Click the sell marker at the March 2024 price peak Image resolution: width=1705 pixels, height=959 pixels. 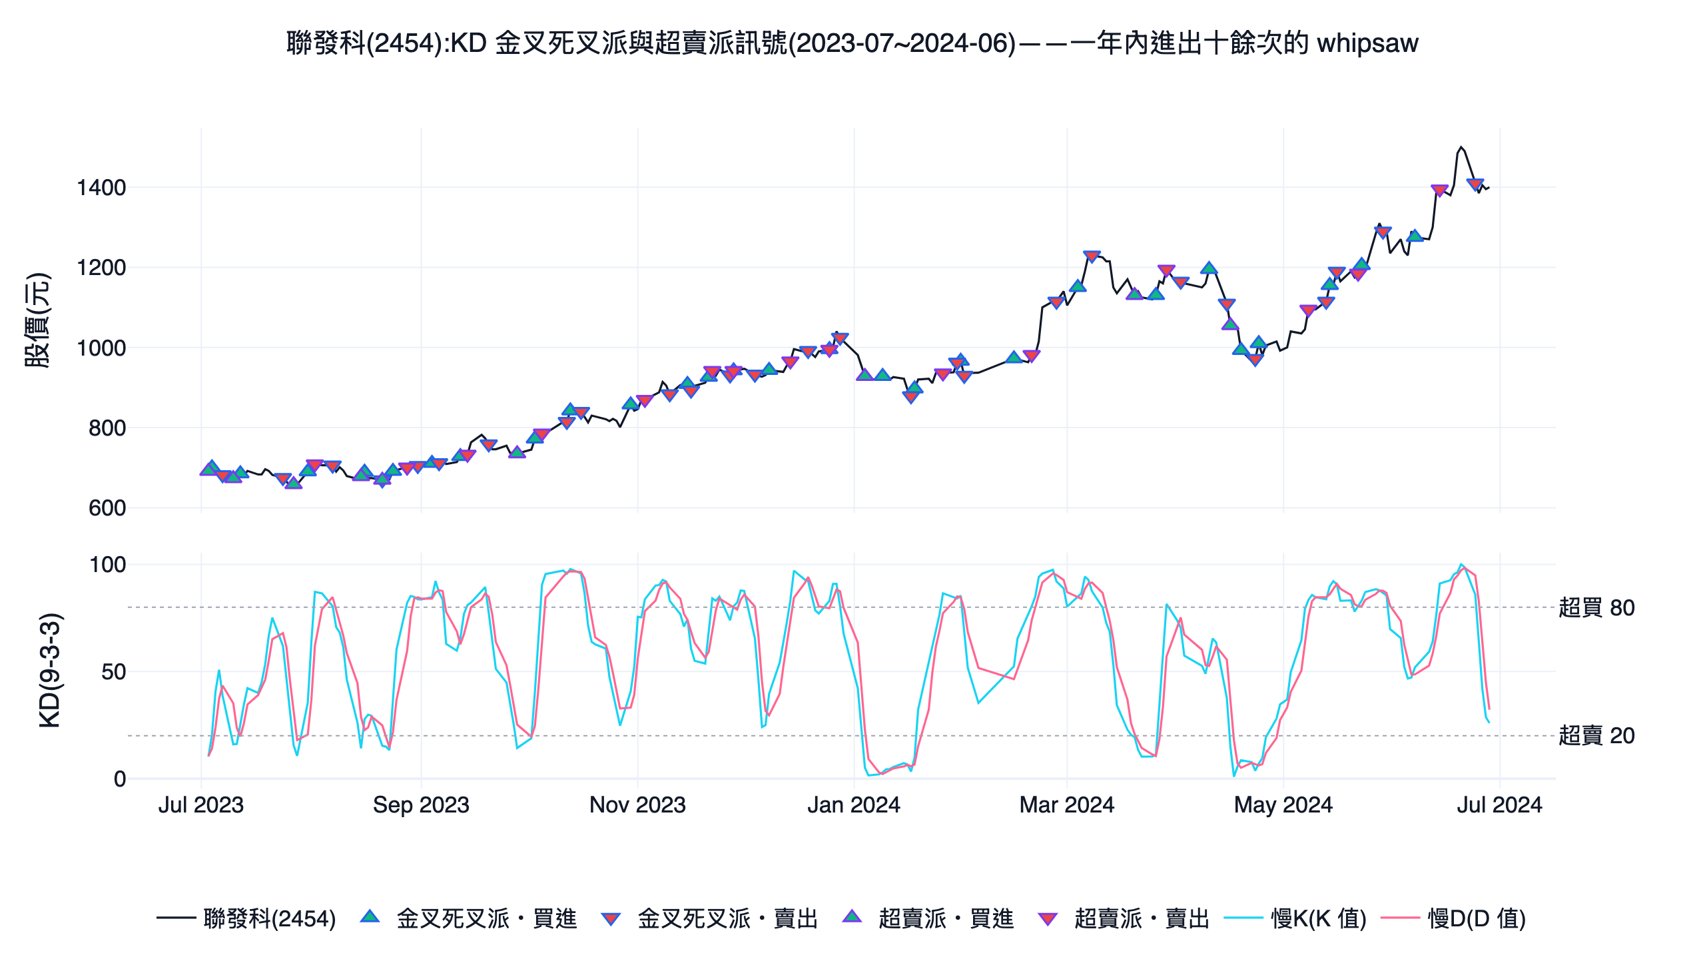[1092, 256]
